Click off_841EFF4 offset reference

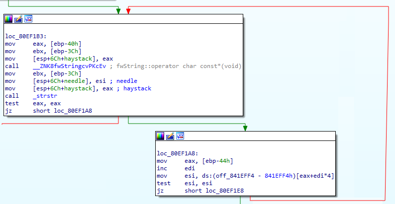tap(222, 176)
